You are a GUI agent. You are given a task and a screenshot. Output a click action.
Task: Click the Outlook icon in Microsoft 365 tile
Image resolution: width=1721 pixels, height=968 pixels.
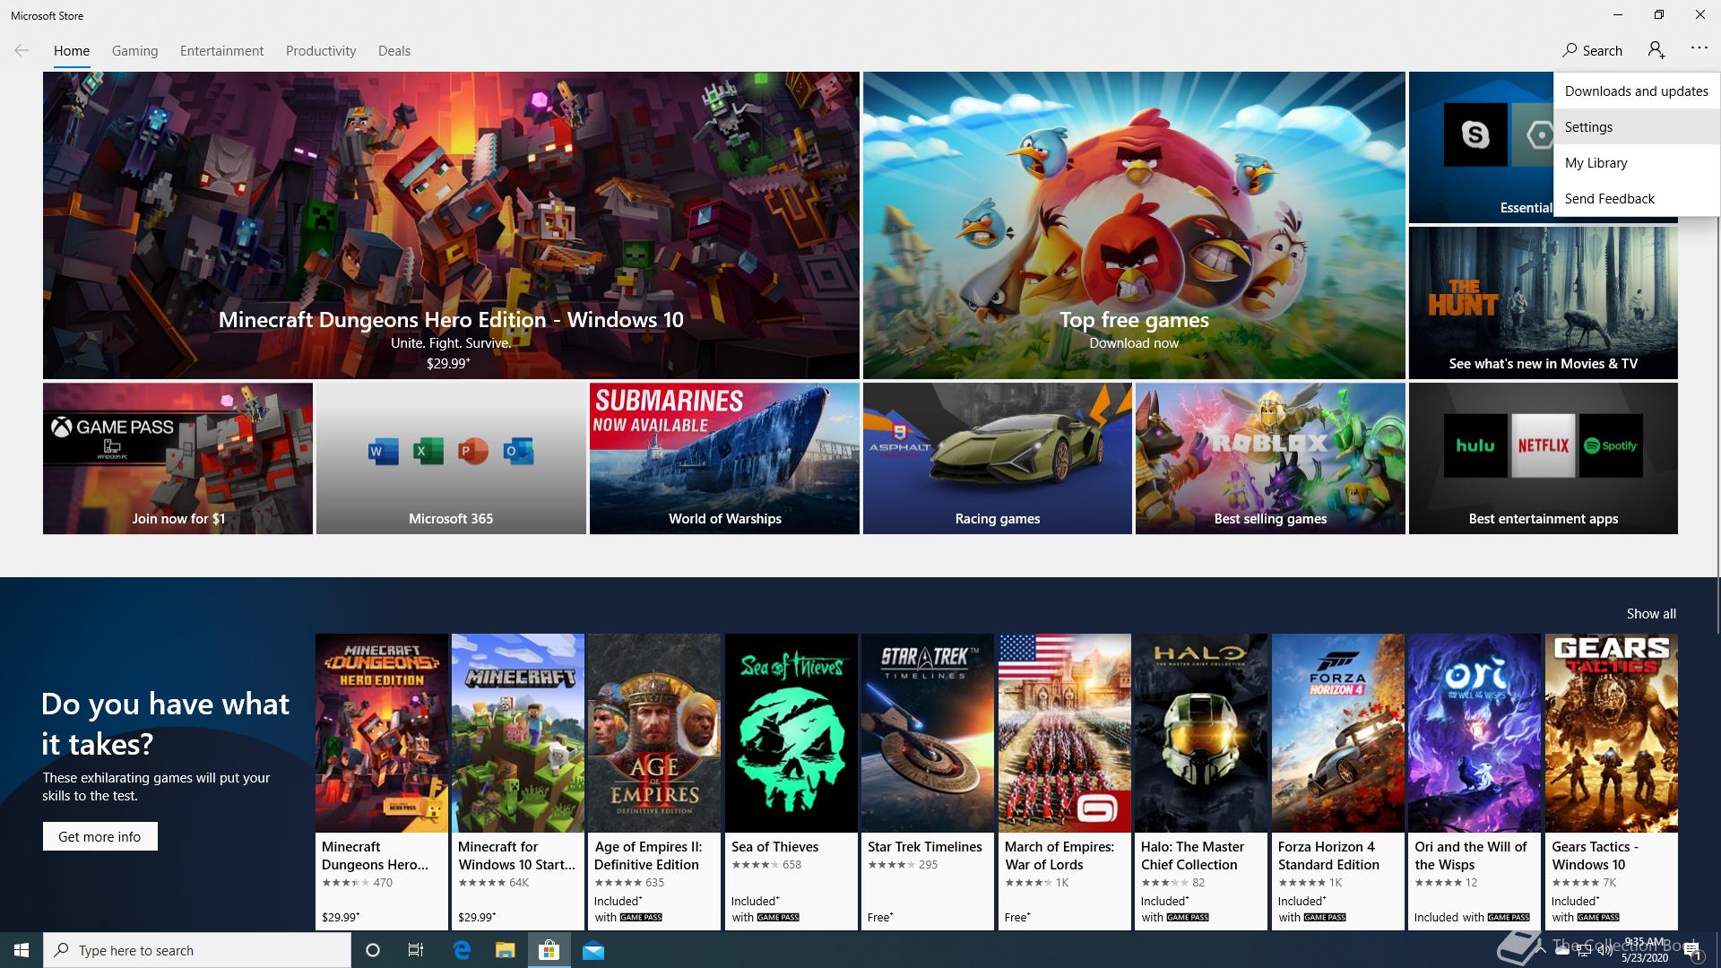(518, 451)
